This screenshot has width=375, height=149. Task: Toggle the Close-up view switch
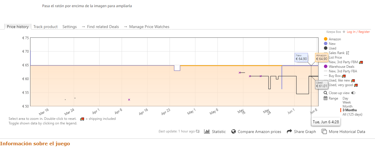click(353, 93)
